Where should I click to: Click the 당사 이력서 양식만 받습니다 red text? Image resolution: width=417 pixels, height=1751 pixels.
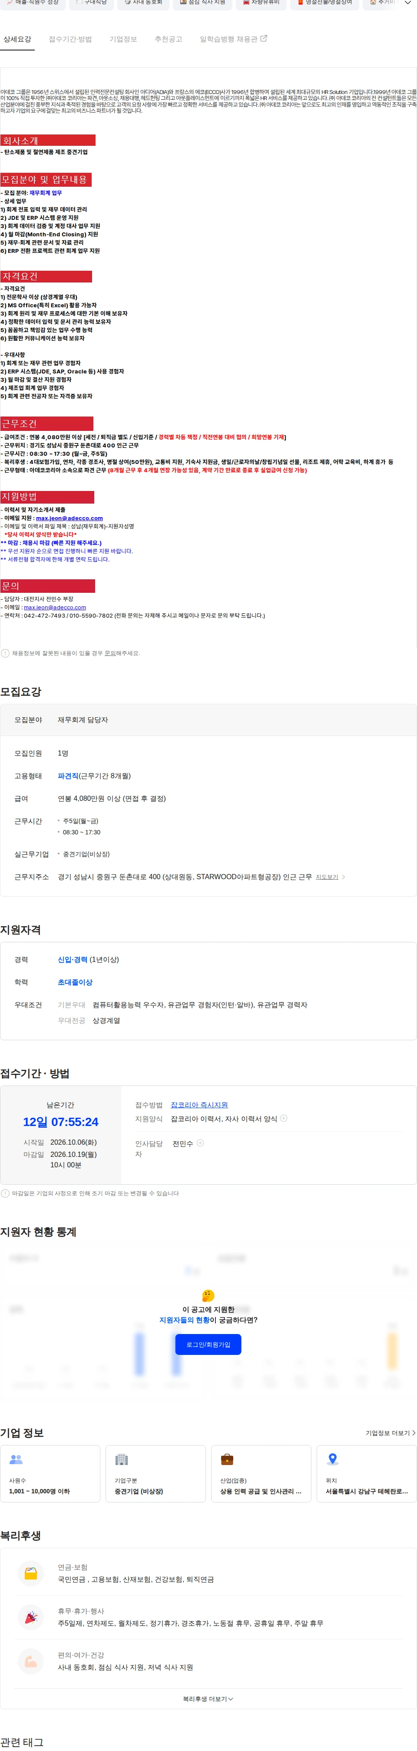pyautogui.click(x=41, y=534)
